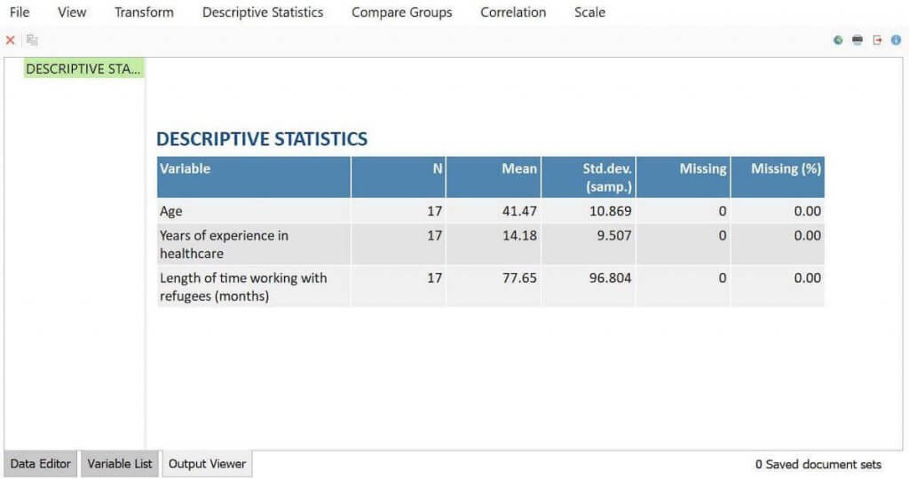Click the printer icon
The width and height of the screenshot is (909, 479).
point(858,40)
